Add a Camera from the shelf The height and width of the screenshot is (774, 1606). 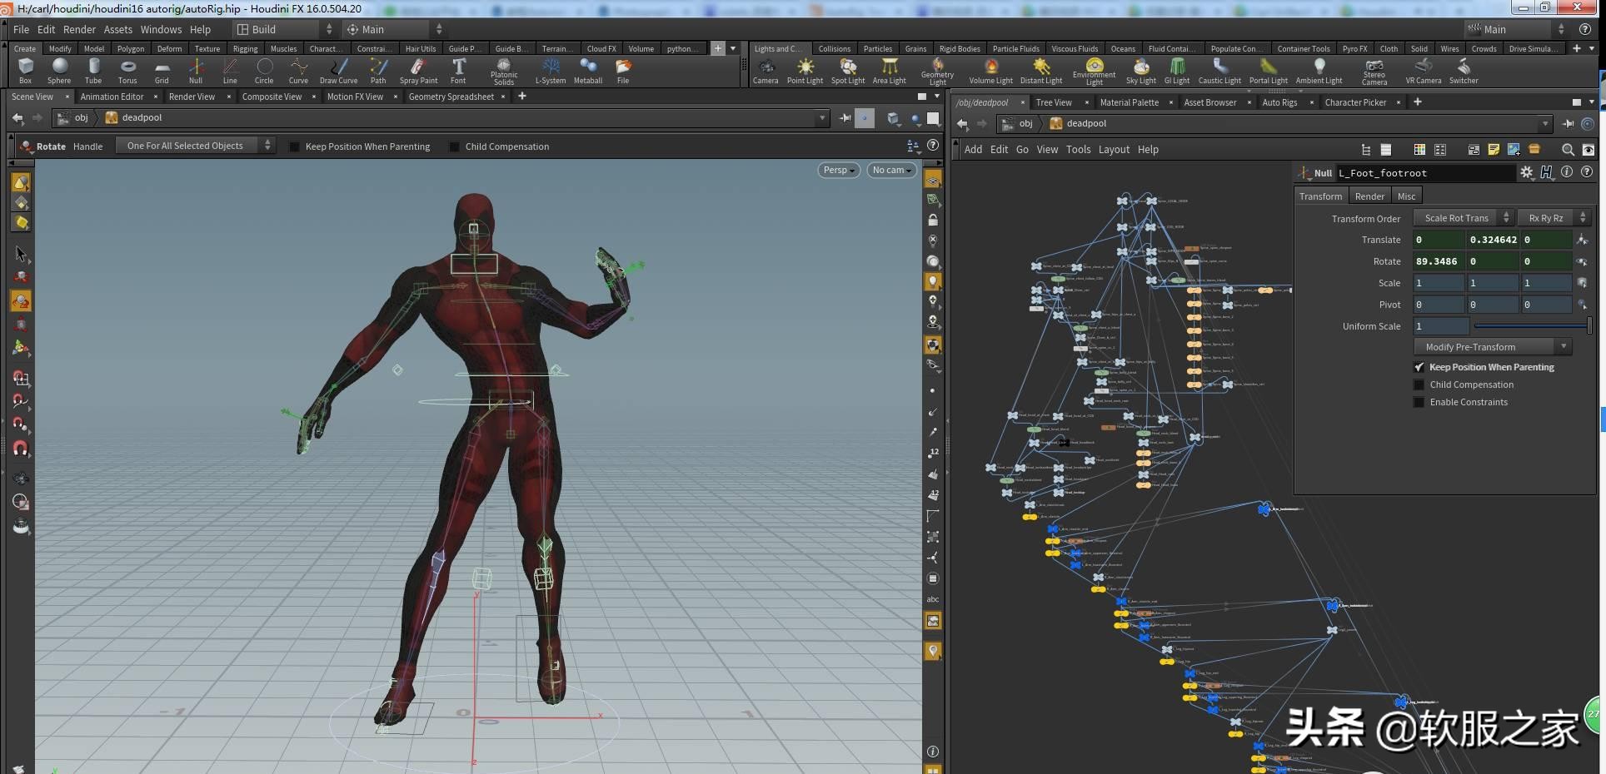click(x=765, y=70)
